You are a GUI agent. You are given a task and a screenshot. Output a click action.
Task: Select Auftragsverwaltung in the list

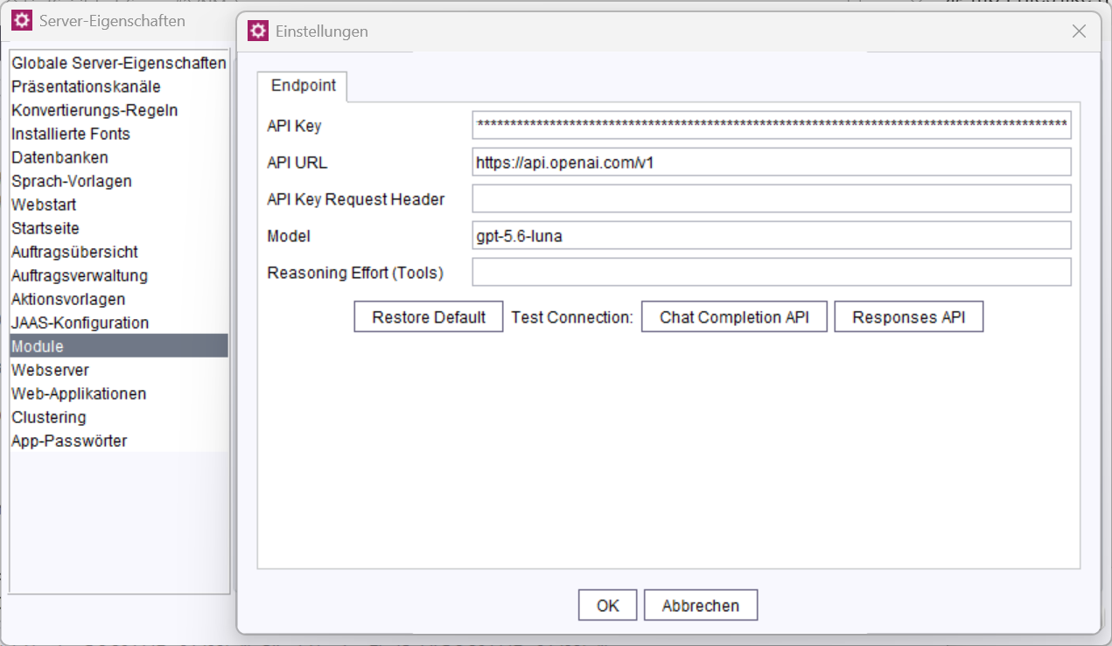click(119, 275)
